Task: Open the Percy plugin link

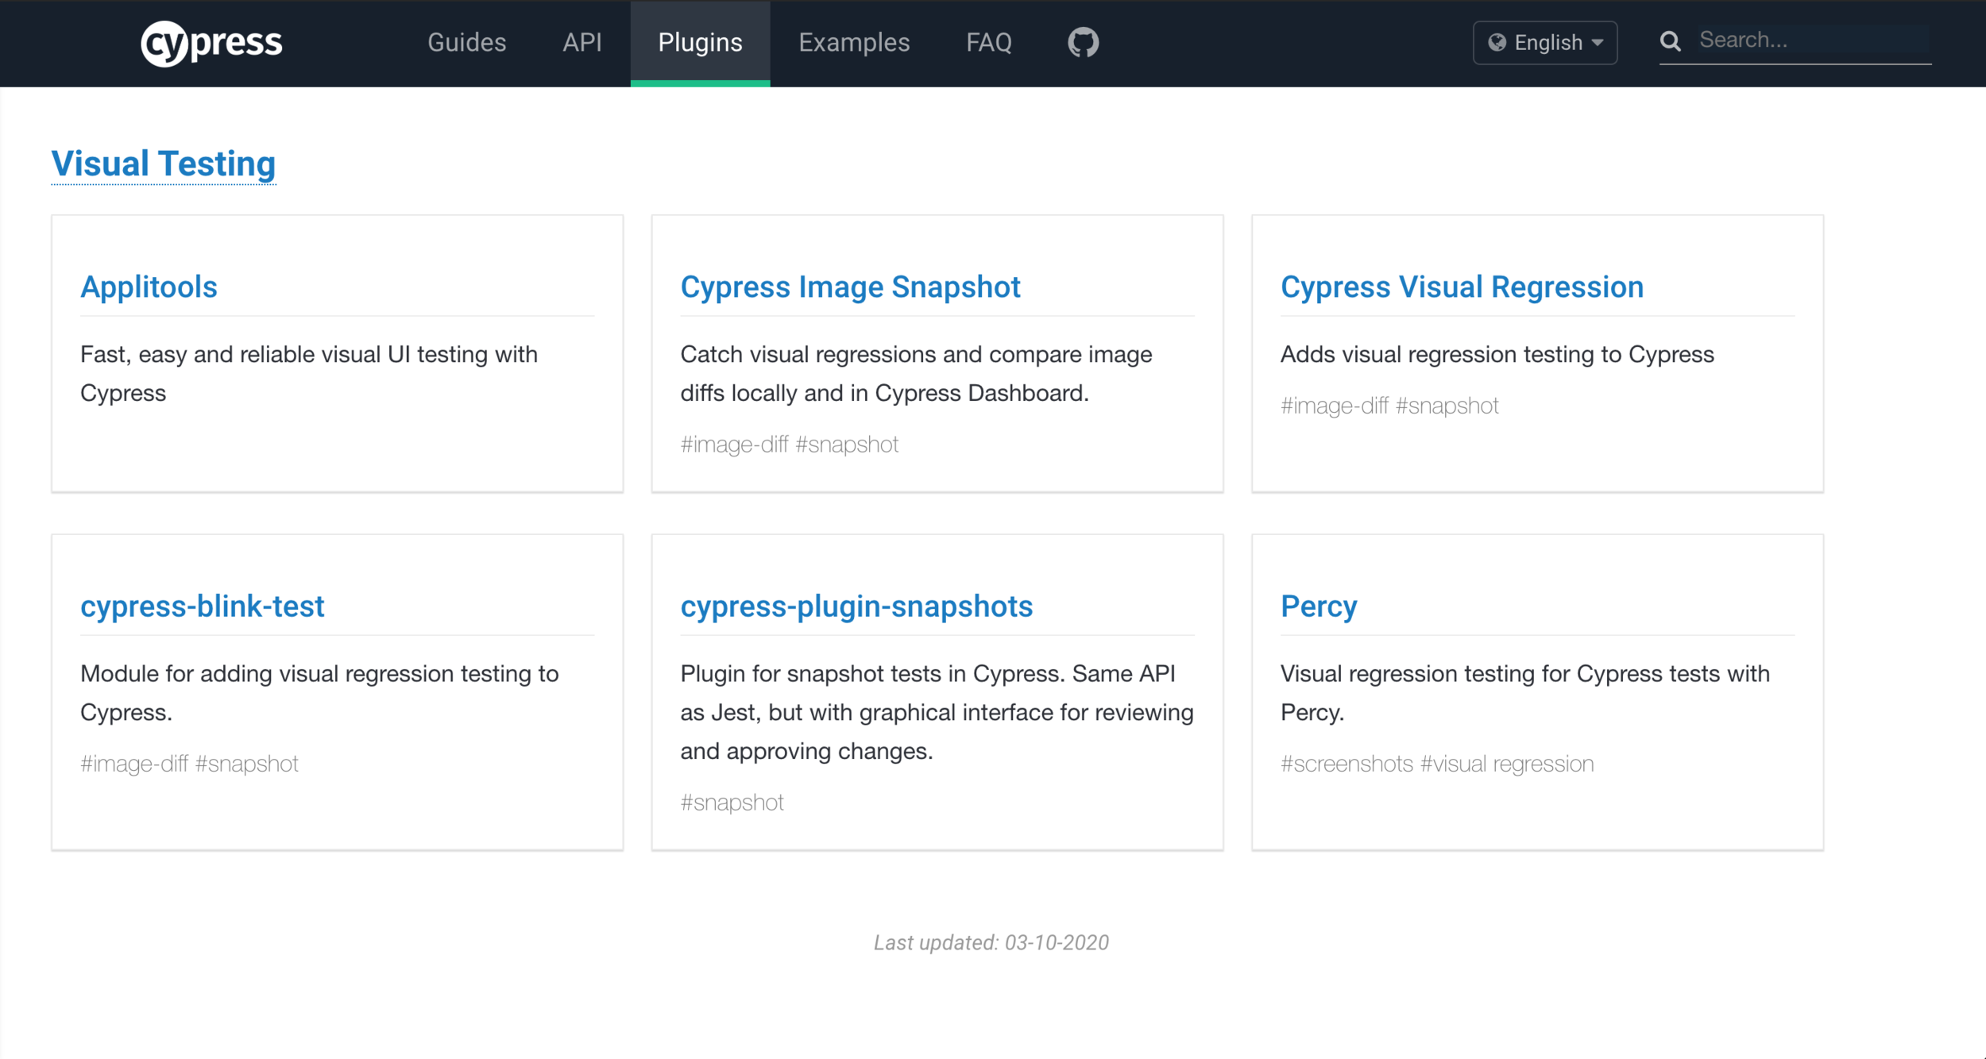Action: pyautogui.click(x=1319, y=607)
